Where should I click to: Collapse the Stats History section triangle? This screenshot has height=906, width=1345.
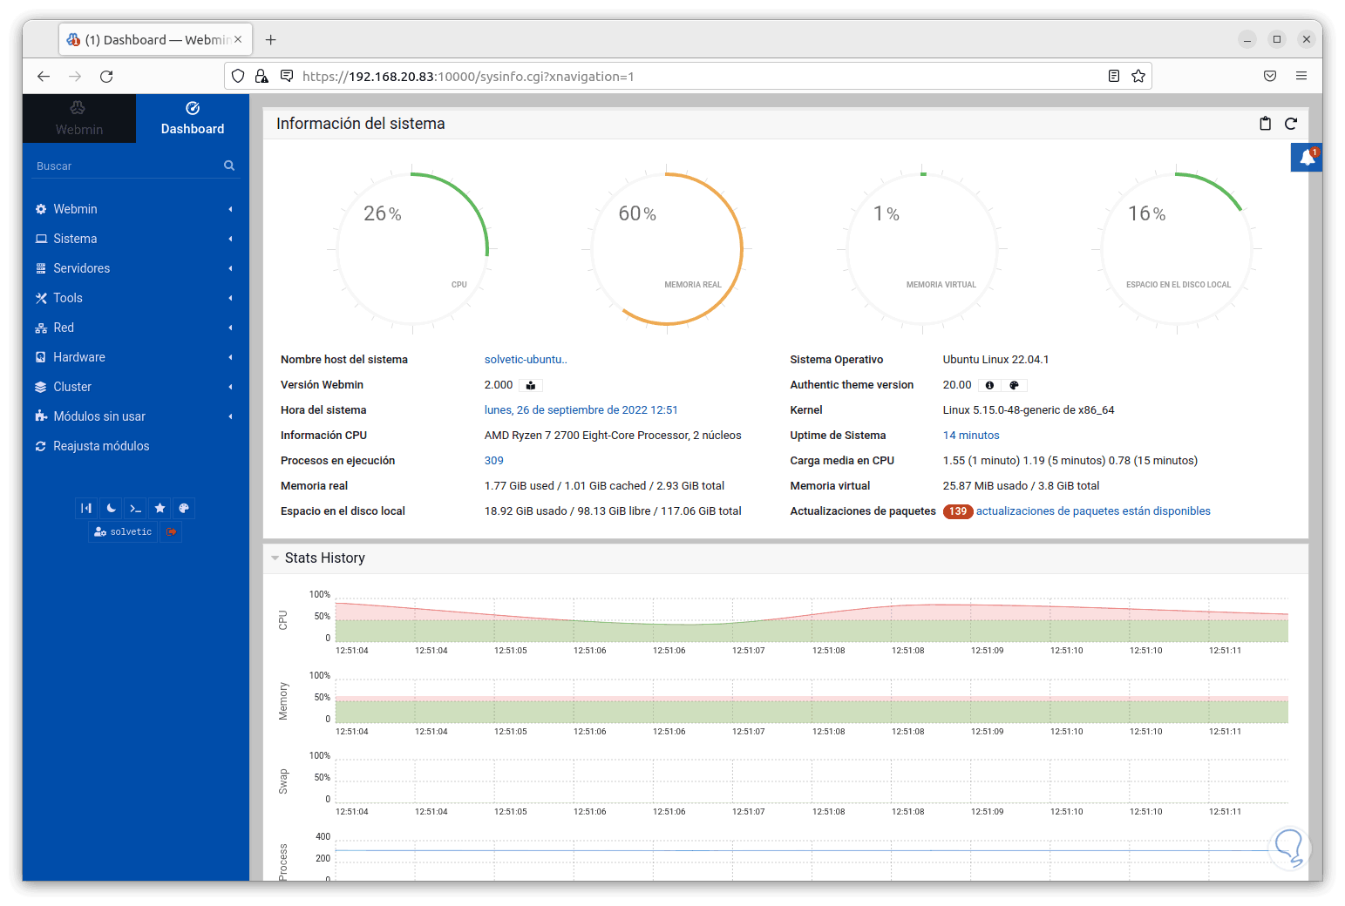pyautogui.click(x=275, y=558)
